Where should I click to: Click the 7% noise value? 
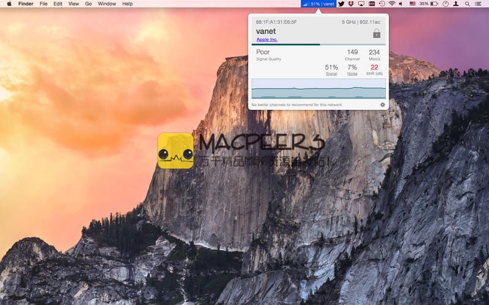352,67
